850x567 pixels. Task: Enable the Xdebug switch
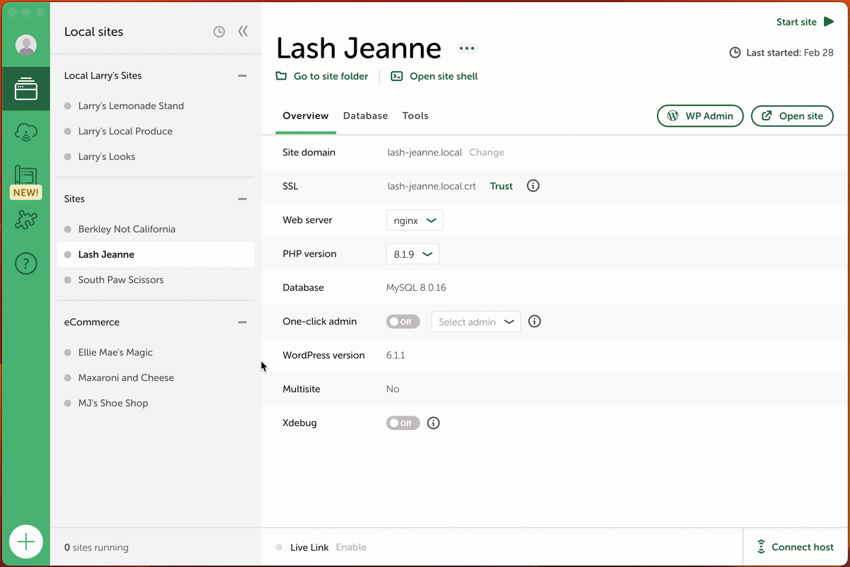tap(403, 423)
